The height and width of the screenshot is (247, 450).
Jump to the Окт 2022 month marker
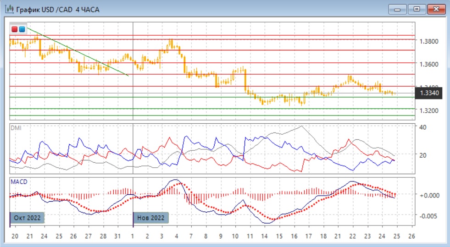click(x=27, y=218)
